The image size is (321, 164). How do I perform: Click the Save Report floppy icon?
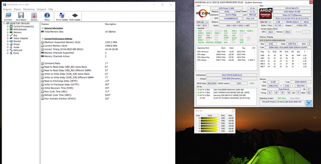[x=21, y=17]
